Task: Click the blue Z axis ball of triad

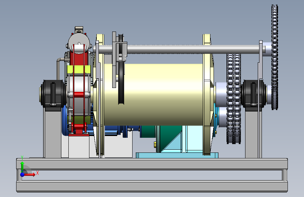Action: [22, 175]
